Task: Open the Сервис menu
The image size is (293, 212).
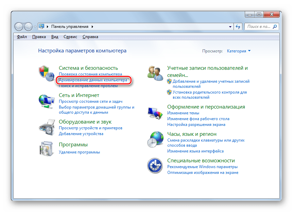Action: pos(70,37)
